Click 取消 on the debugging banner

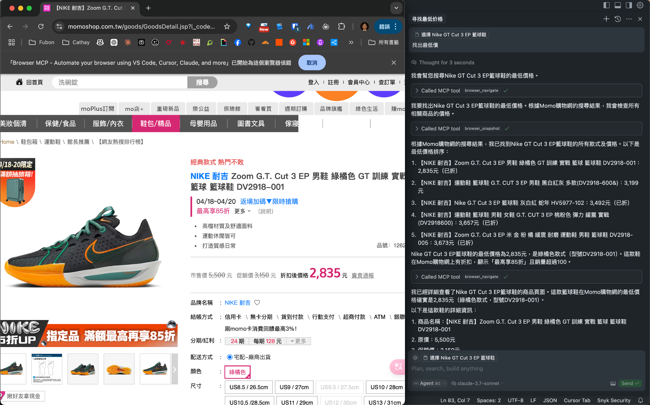click(x=312, y=63)
